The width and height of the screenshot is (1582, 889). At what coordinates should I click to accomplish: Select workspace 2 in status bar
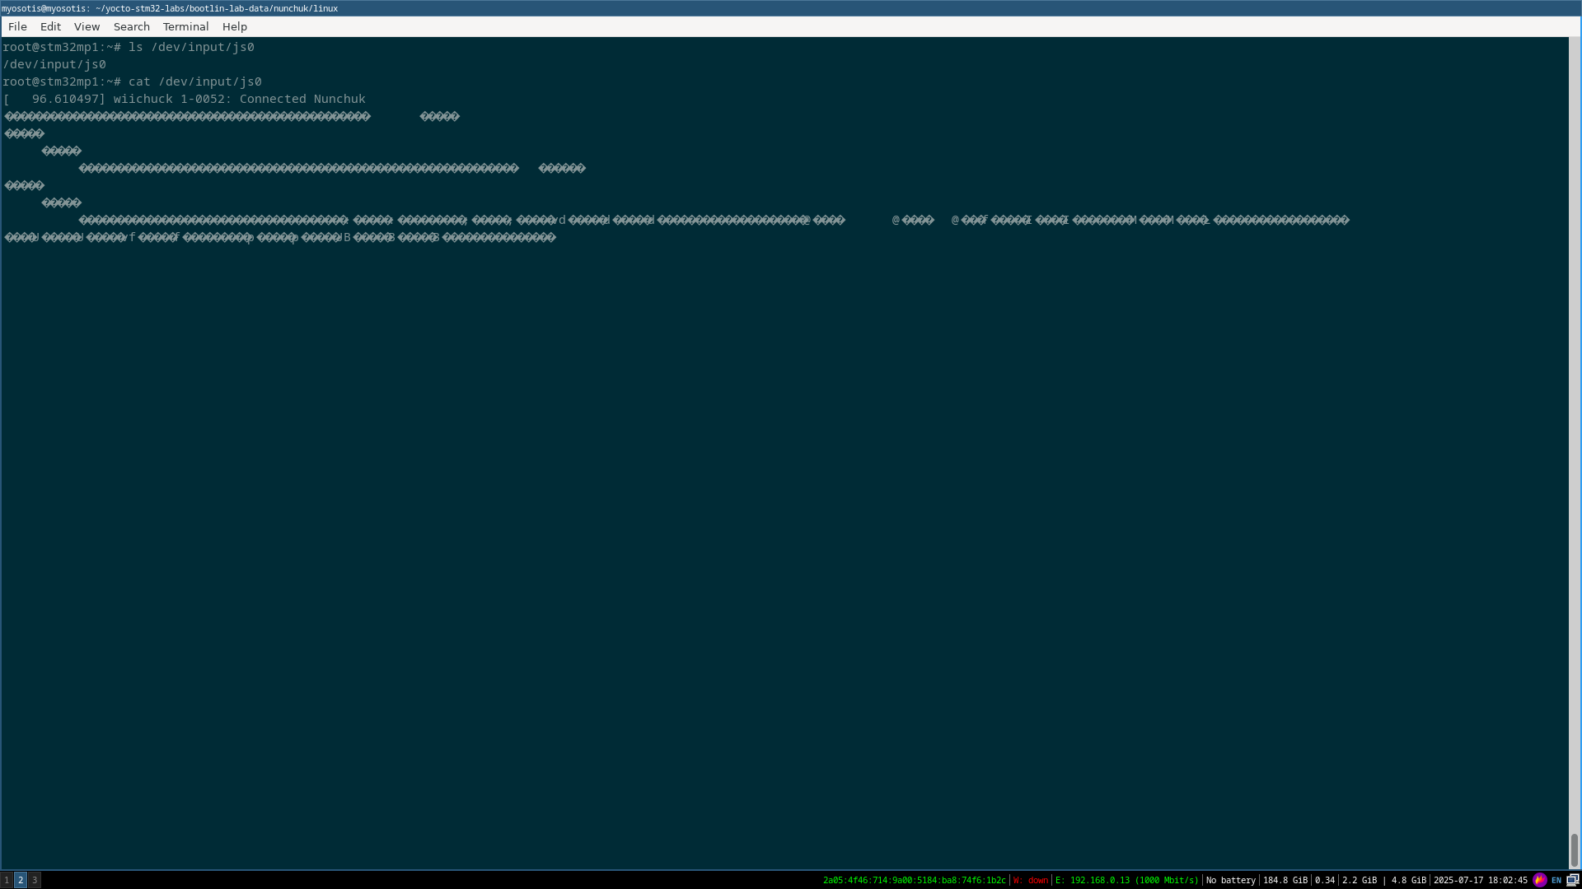(x=21, y=880)
